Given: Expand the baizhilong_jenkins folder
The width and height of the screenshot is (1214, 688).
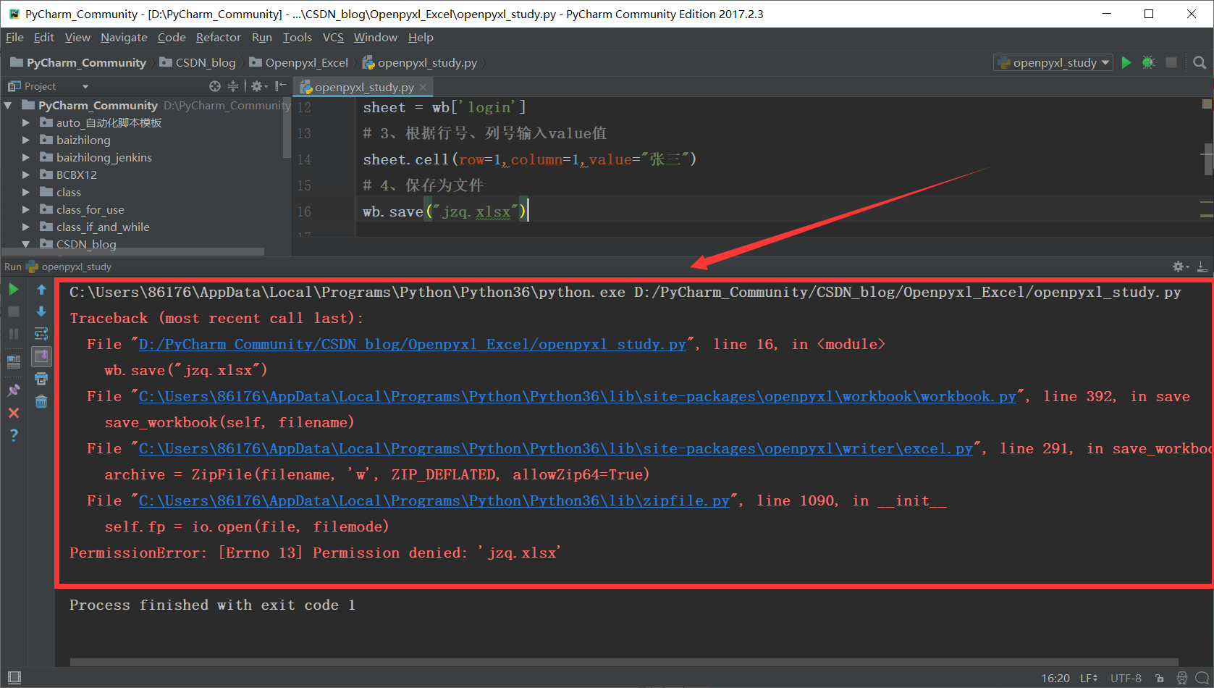Looking at the screenshot, I should tap(26, 157).
